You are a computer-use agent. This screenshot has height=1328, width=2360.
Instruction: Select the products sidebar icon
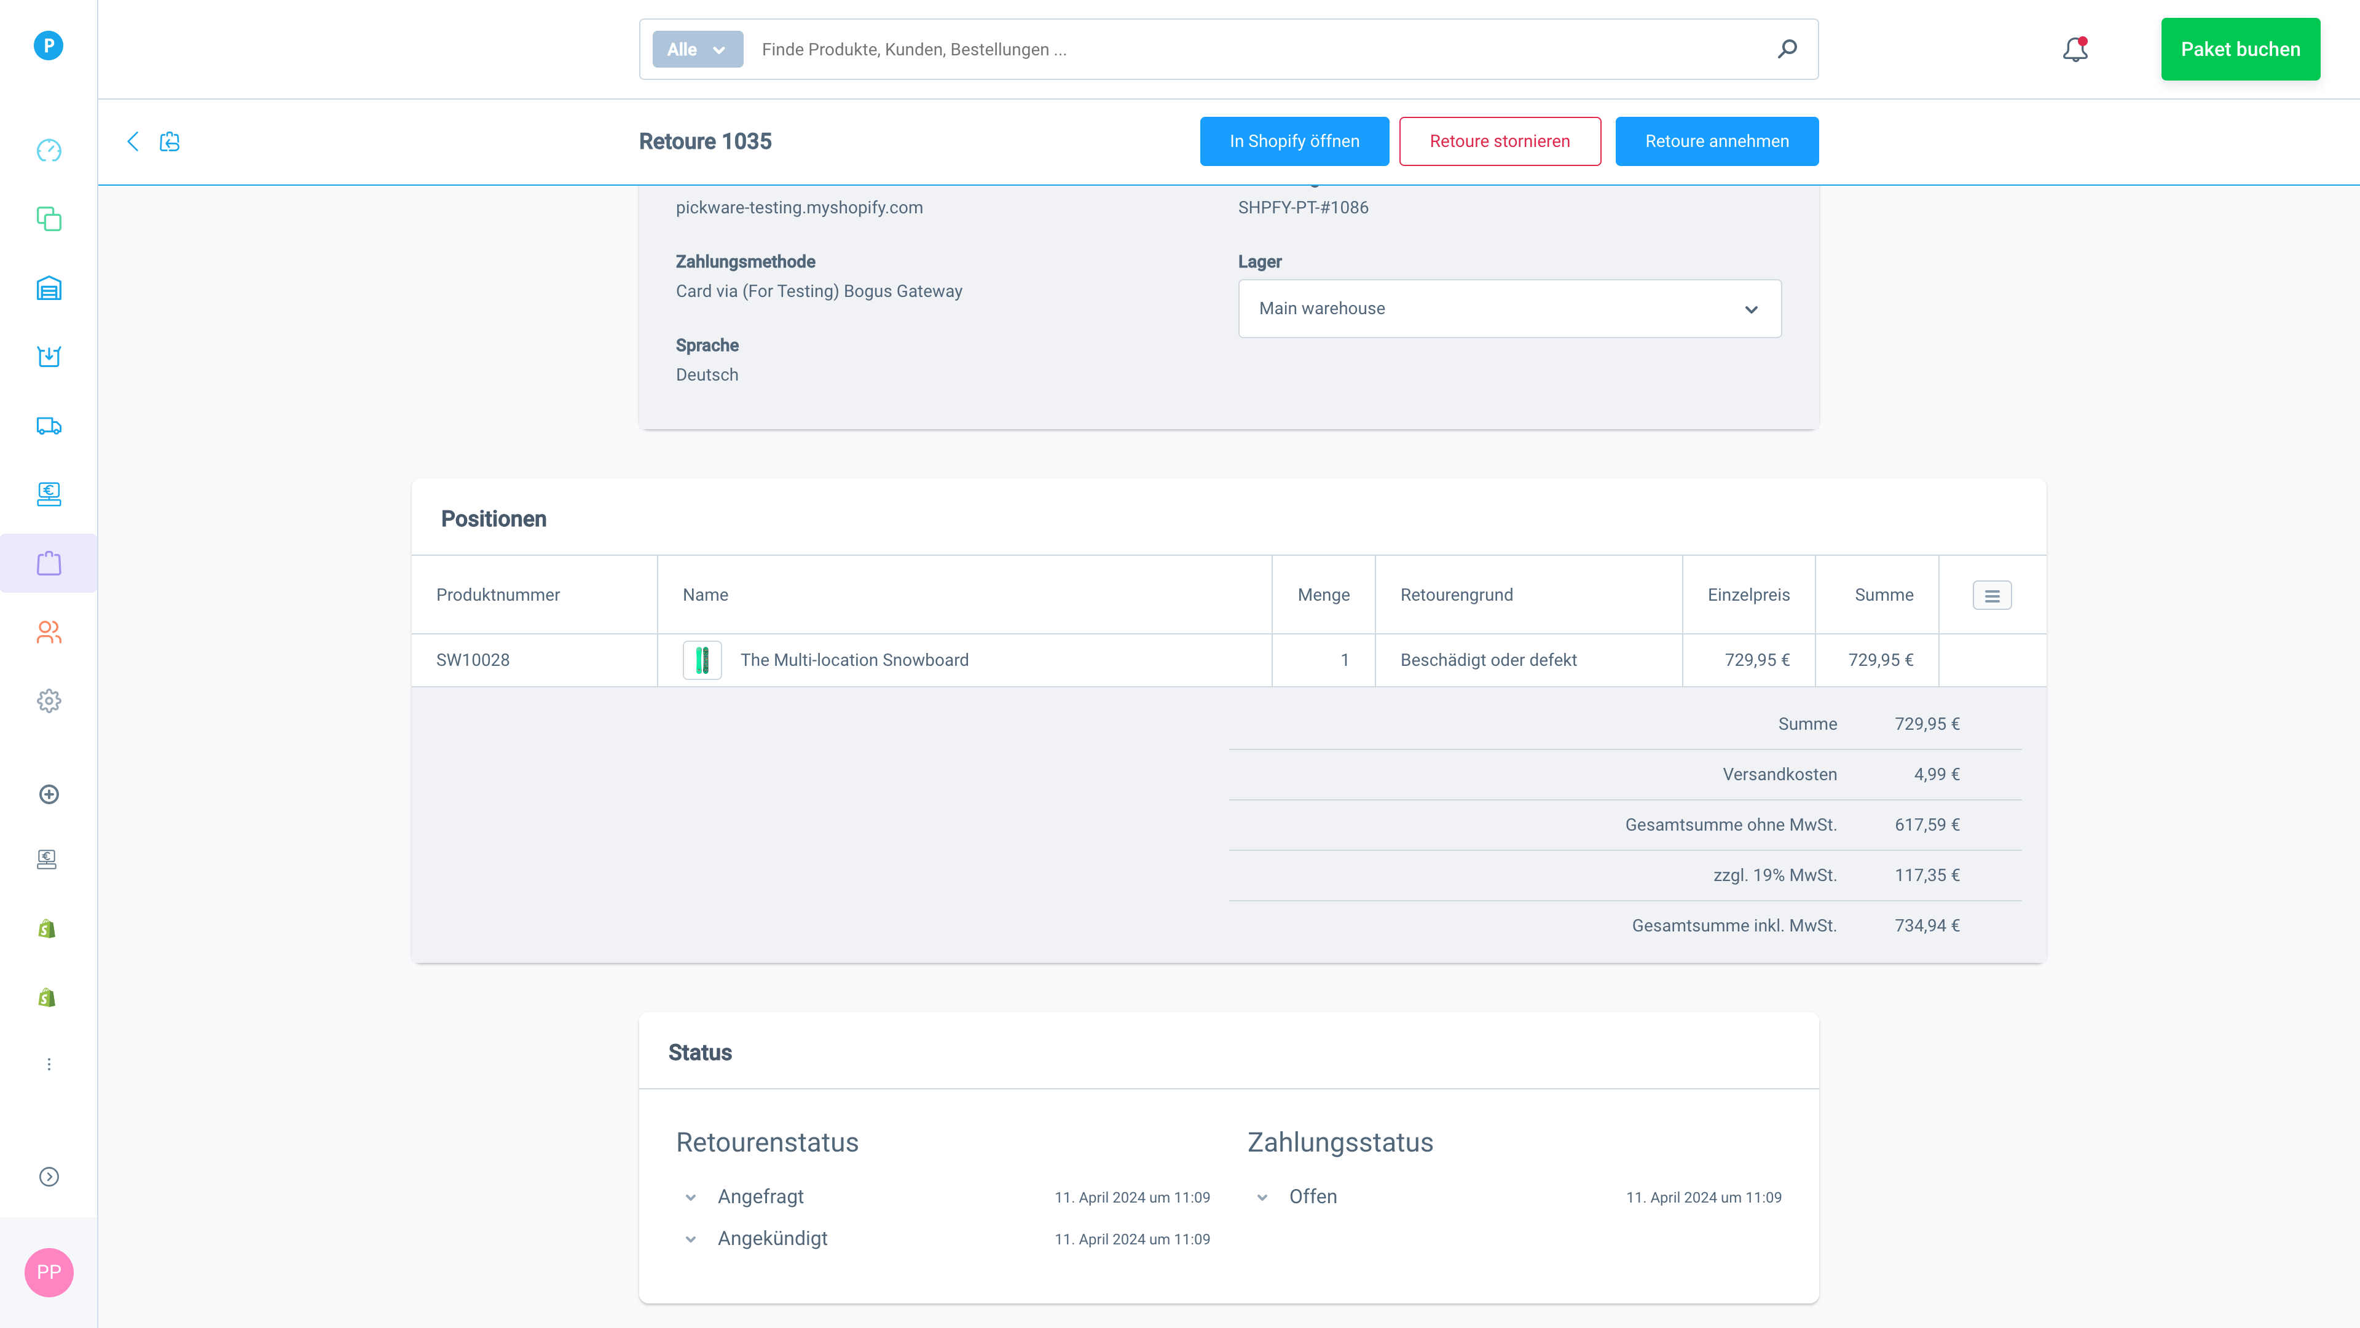[x=48, y=219]
